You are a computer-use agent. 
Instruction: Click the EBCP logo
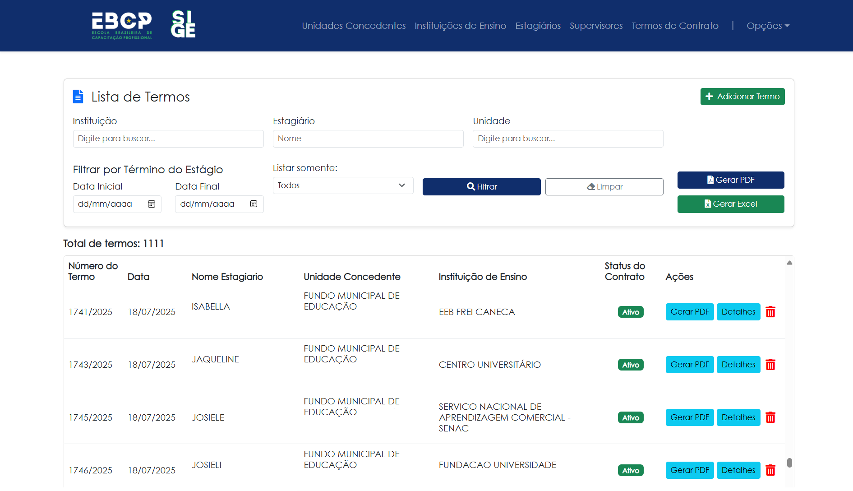click(122, 25)
